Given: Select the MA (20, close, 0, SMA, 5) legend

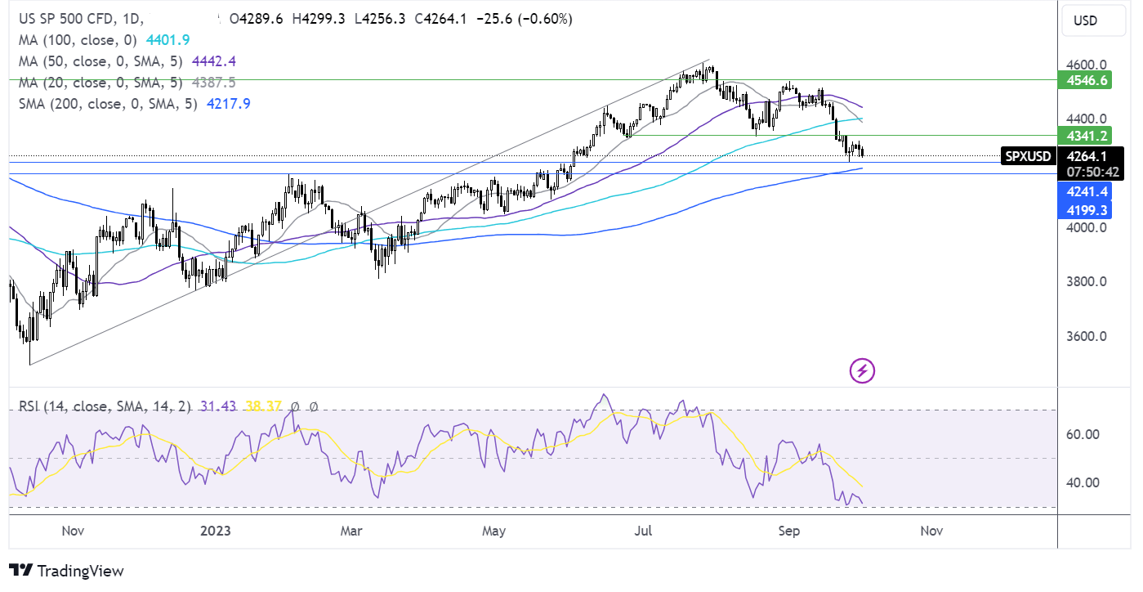Looking at the screenshot, I should pos(102,83).
